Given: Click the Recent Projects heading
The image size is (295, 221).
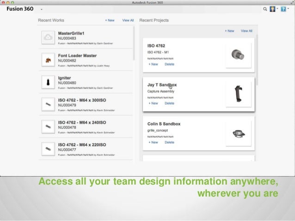Looking at the screenshot, I should 154,20.
